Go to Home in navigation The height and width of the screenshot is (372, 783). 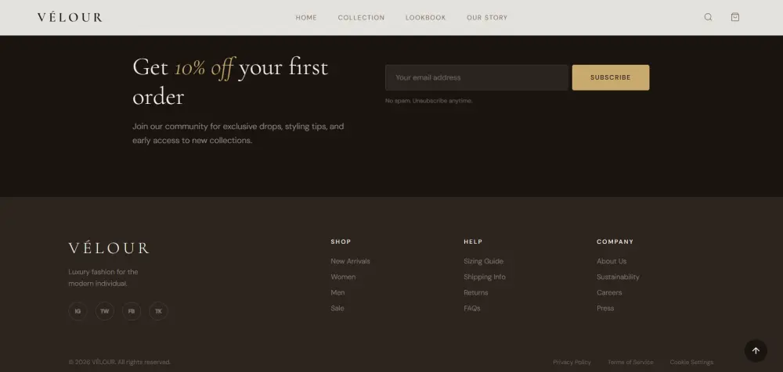pyautogui.click(x=306, y=17)
